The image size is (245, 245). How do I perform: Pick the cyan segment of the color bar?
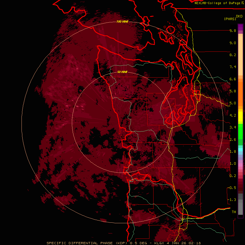point(240,150)
